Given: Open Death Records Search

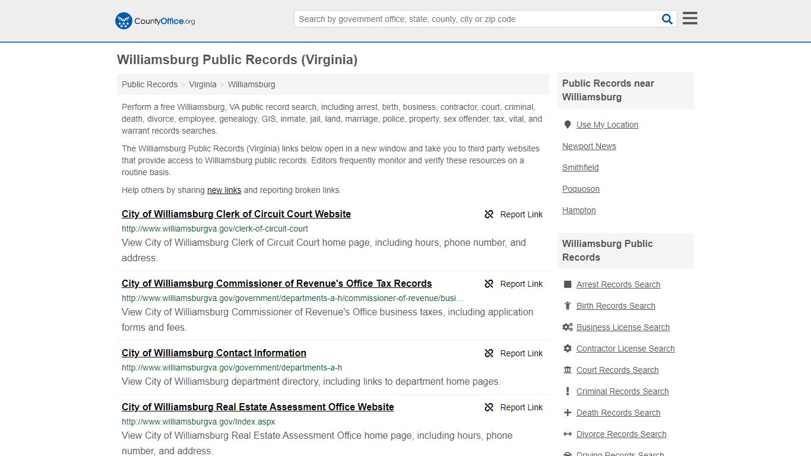Looking at the screenshot, I should click(x=618, y=413).
